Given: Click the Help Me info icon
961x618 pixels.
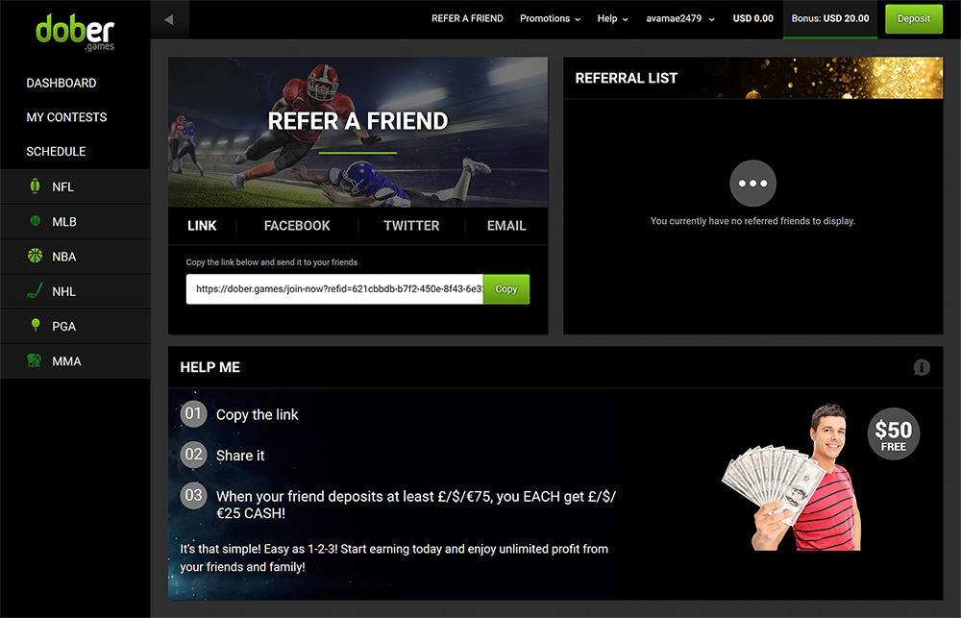Looking at the screenshot, I should (x=922, y=367).
